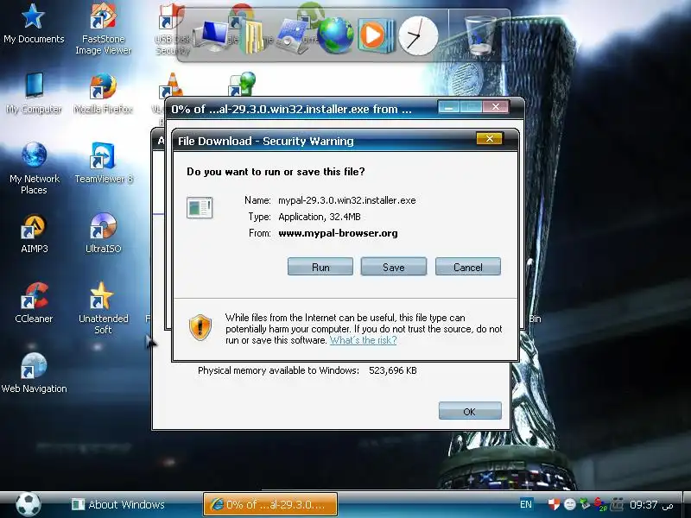This screenshot has height=518, width=691.
Task: Open control panel icon in dock
Action: (293, 36)
